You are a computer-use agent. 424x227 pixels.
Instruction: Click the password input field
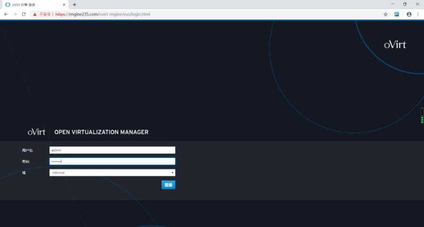(112, 161)
